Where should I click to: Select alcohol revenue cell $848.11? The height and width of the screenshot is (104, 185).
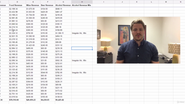click(63, 9)
